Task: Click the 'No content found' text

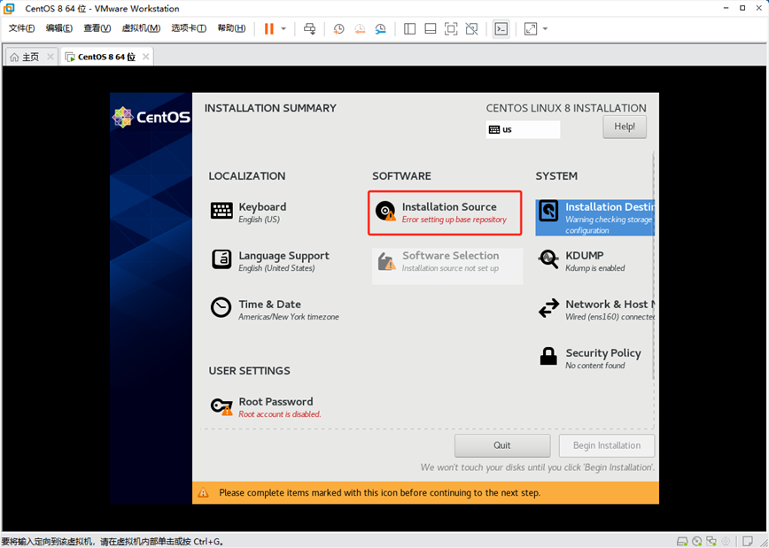Action: point(594,366)
